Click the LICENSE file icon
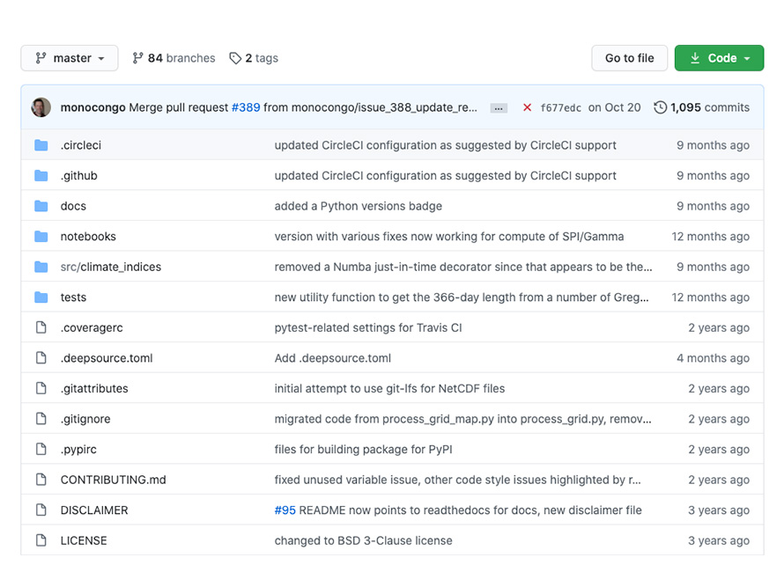 (41, 540)
